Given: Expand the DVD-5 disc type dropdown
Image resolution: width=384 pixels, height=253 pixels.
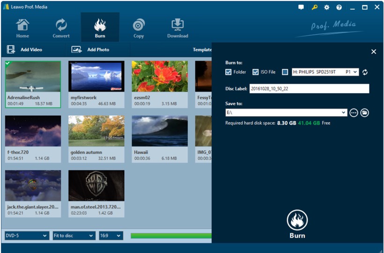Looking at the screenshot, I should pyautogui.click(x=27, y=236).
